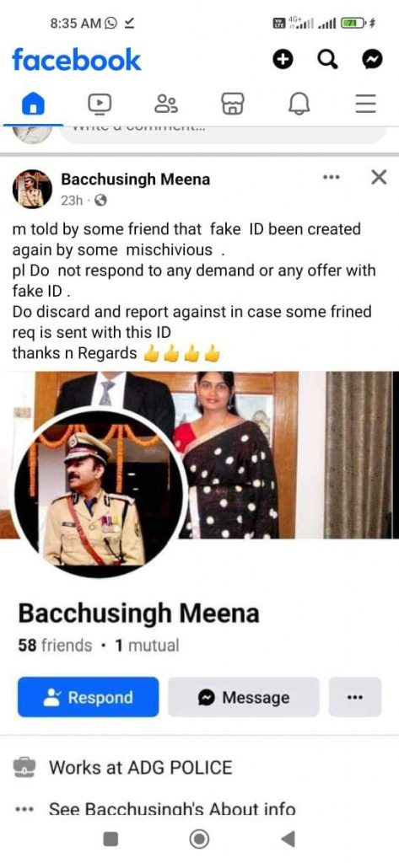This screenshot has height=863, width=399.
Task: Open Bacchusingh Meena's small profile avatar
Action: (32, 189)
